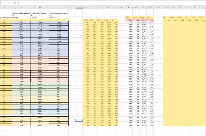
Task: Select column O header
Action: click(136, 8)
